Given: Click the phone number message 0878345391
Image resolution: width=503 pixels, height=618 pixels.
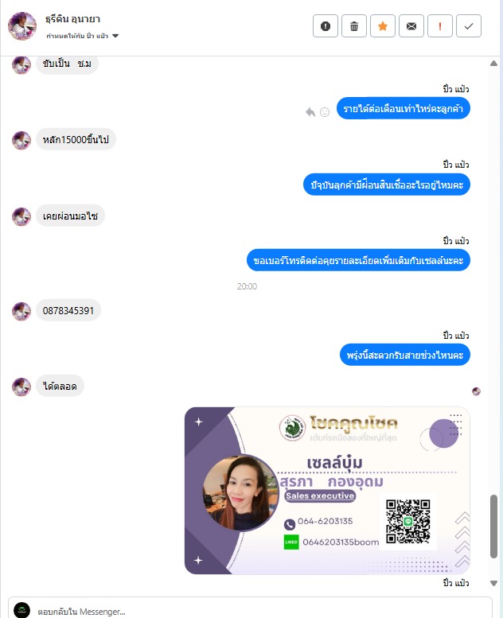Looking at the screenshot, I should (x=68, y=310).
